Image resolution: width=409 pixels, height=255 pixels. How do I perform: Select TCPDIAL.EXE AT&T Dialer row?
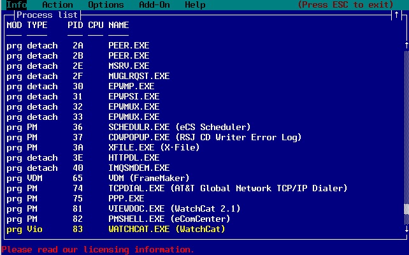177,188
